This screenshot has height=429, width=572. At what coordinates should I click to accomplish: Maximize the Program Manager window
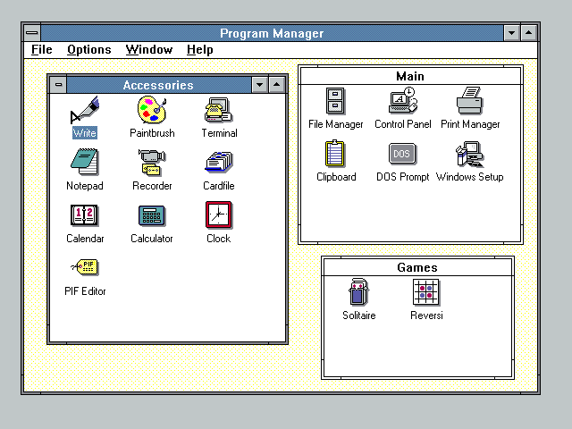tap(528, 33)
